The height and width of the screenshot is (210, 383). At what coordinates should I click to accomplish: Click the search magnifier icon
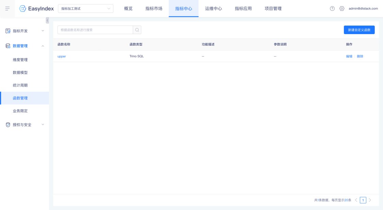point(137,30)
